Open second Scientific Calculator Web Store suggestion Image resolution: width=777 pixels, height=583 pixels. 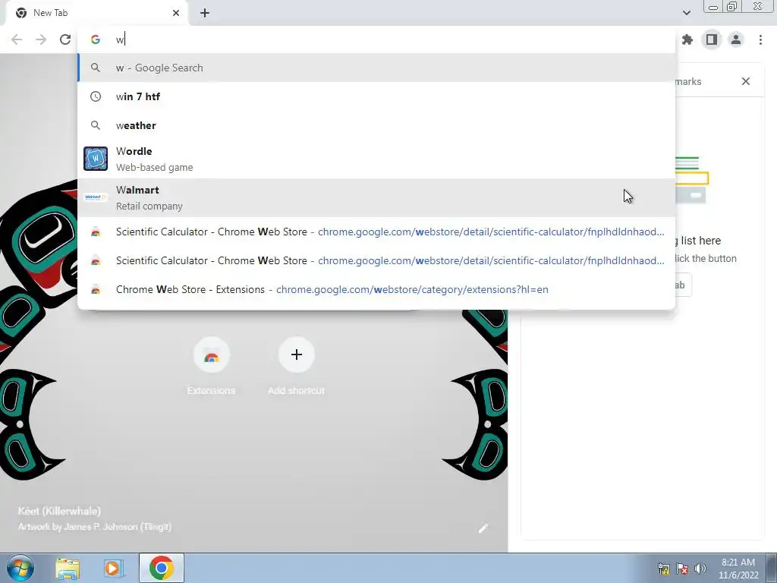coord(376,260)
